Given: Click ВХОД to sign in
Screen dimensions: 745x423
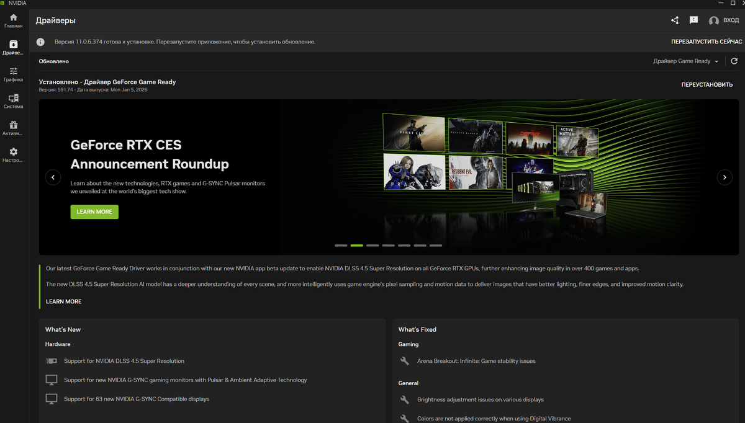Looking at the screenshot, I should [x=731, y=21].
